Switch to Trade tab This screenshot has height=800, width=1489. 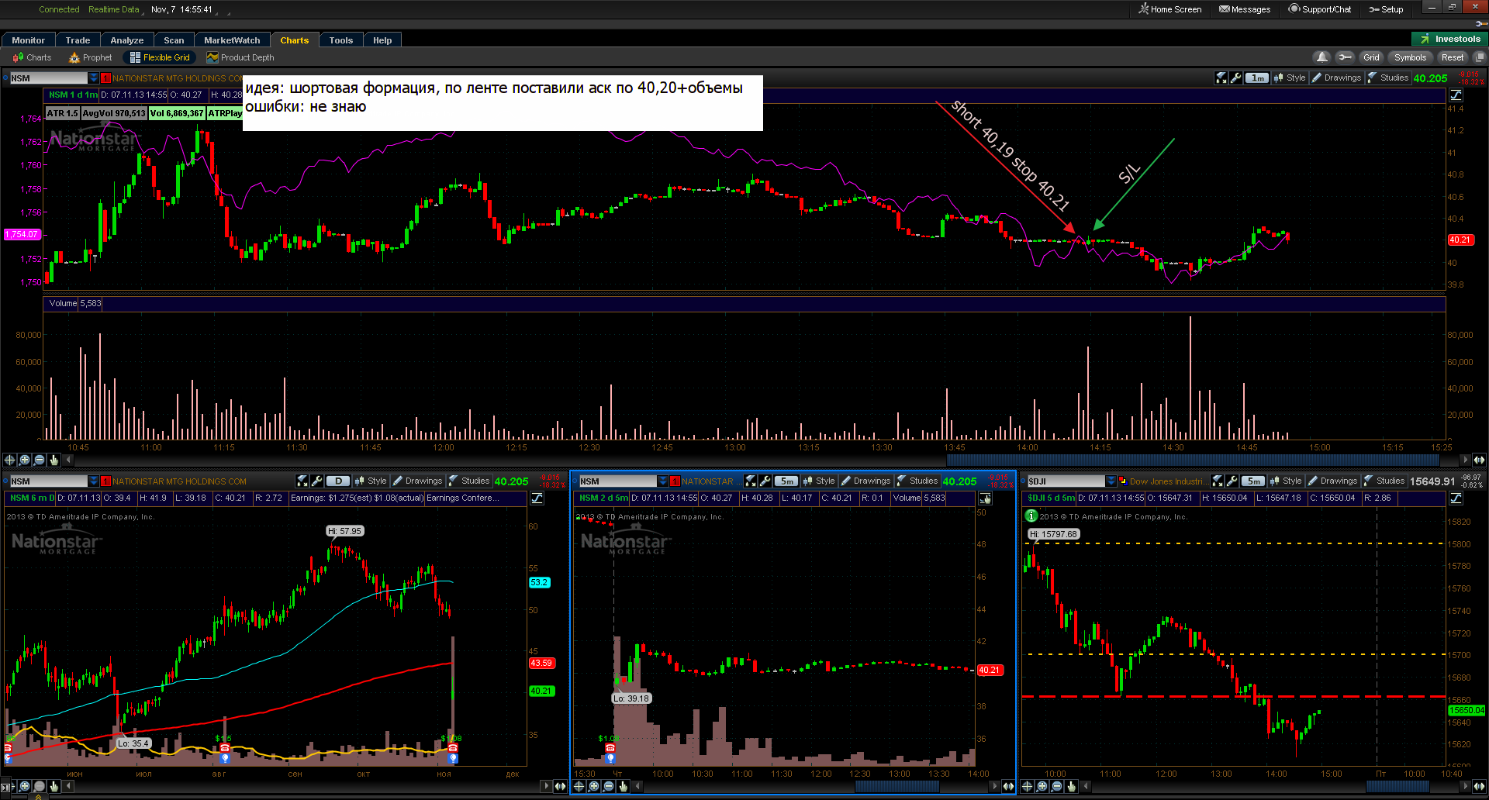click(x=78, y=40)
